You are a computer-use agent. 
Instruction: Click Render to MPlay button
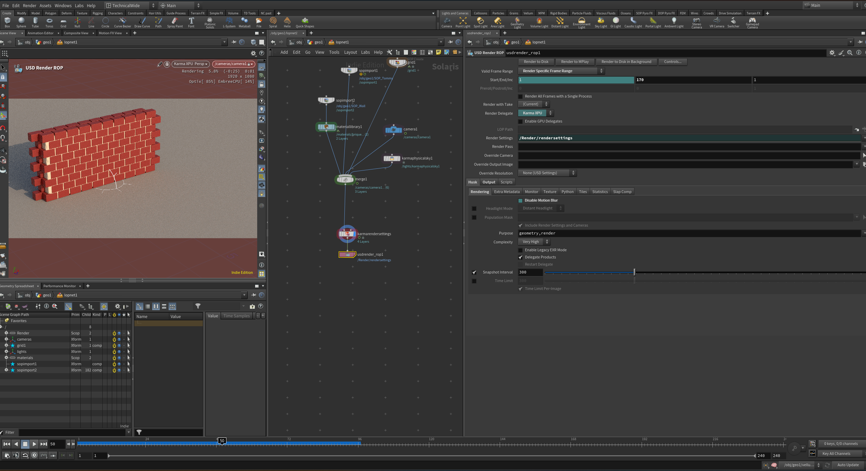575,62
